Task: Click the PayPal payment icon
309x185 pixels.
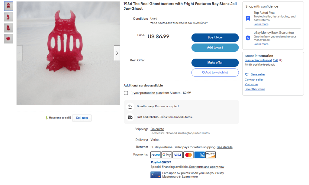Action: click(156, 155)
